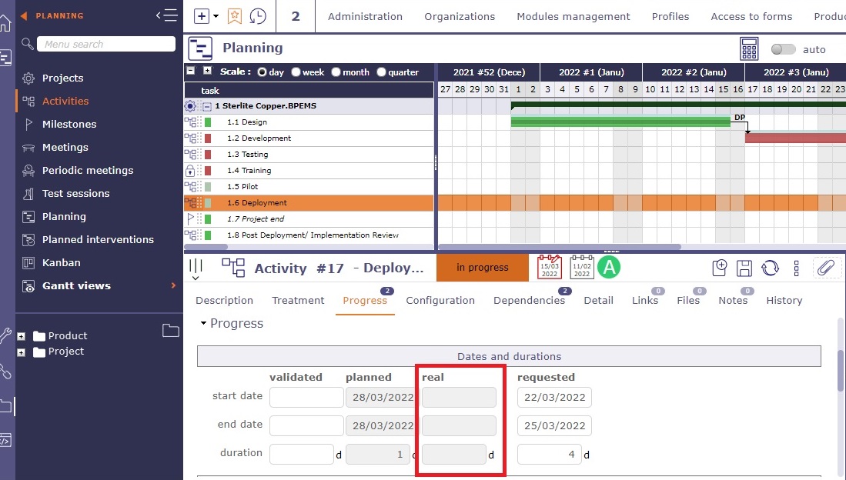The height and width of the screenshot is (480, 846).
Task: Open the new item plus dropdown arrow
Action: point(216,16)
